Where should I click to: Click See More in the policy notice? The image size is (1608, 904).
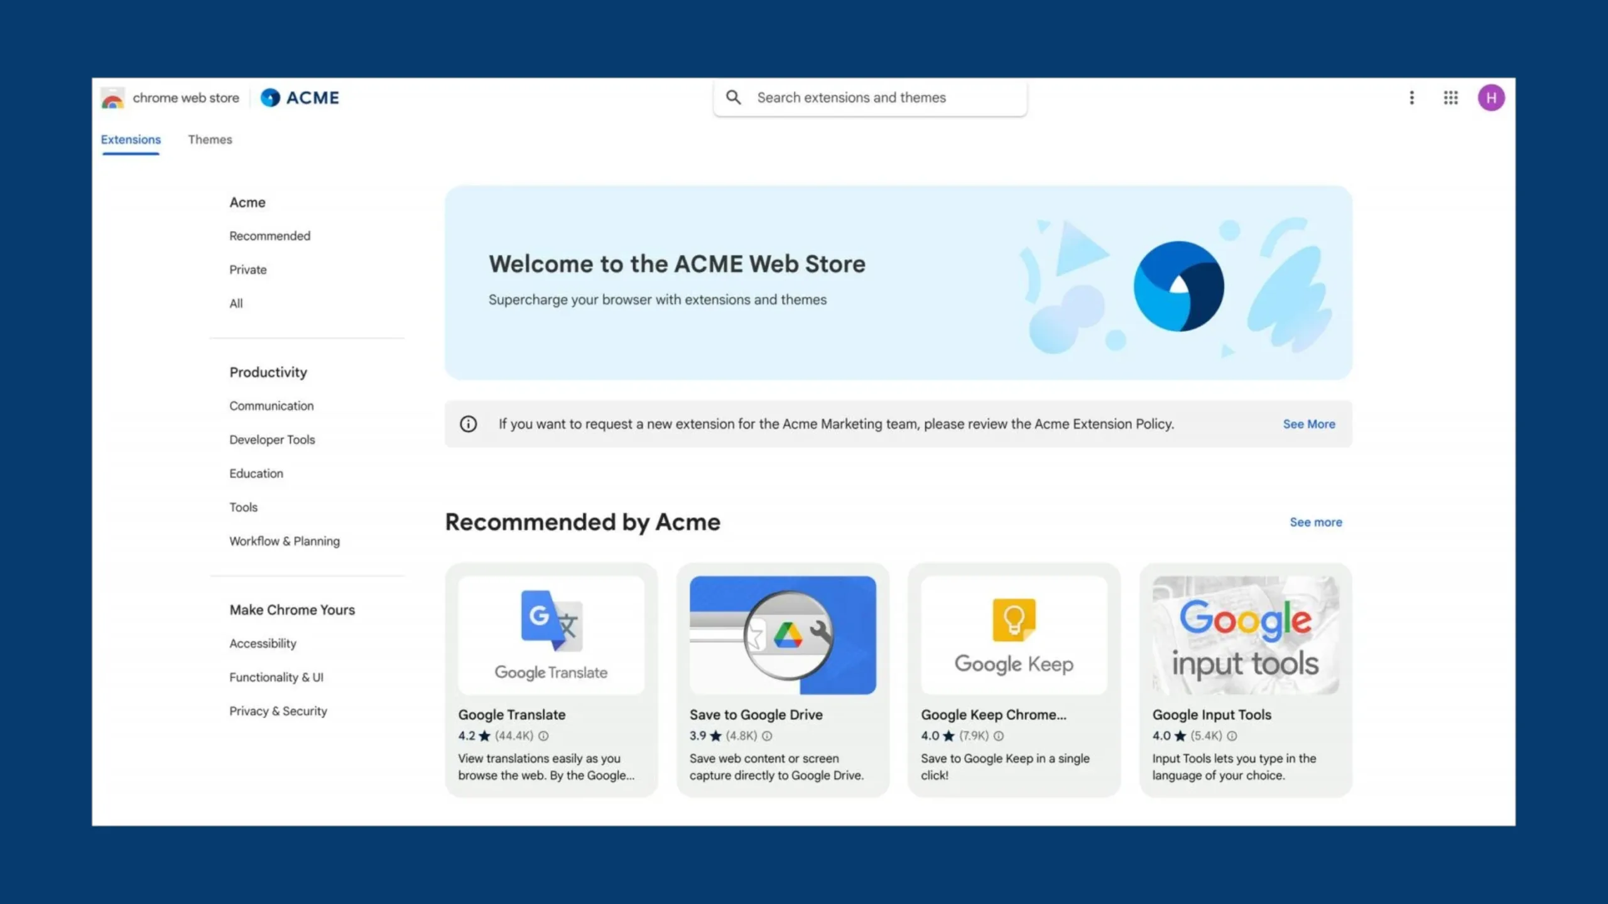[x=1308, y=424]
